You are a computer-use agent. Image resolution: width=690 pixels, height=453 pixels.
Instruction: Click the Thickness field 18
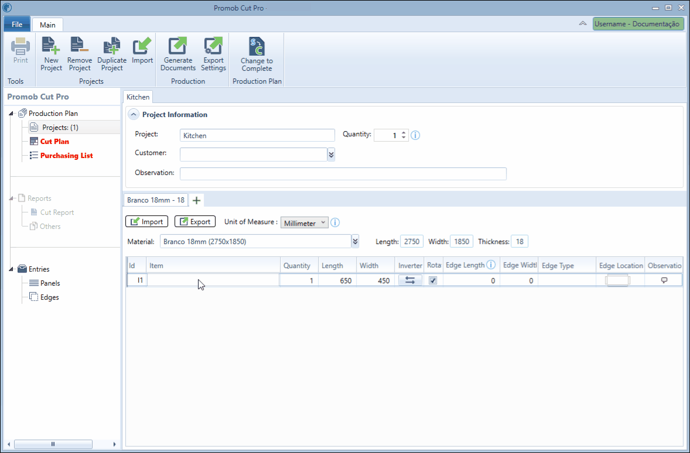coord(520,242)
